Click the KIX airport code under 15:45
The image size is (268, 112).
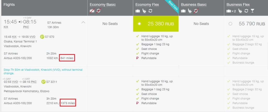(x=6, y=27)
